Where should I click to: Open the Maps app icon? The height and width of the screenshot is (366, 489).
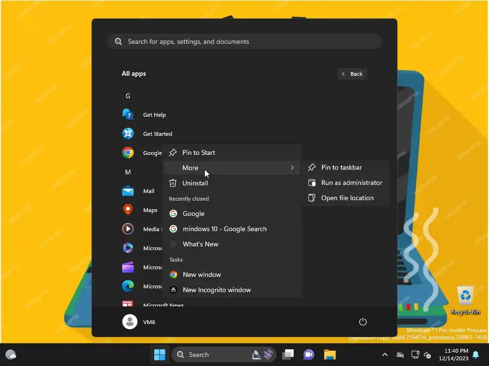pos(128,210)
